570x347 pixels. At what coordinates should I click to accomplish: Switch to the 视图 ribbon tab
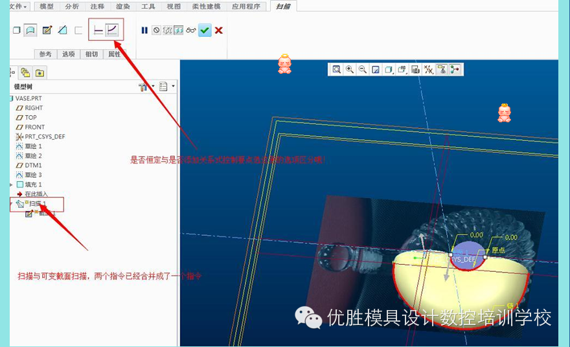(174, 6)
